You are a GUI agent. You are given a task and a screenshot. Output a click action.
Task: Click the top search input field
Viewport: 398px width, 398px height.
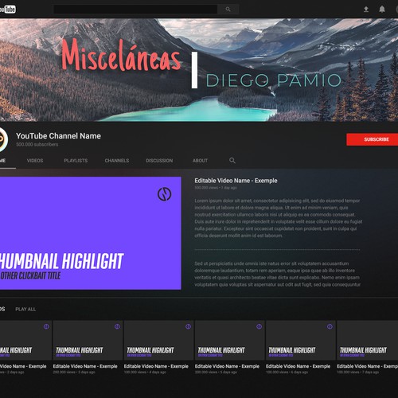click(x=135, y=10)
